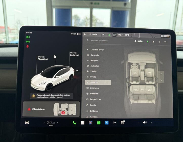Tap the green software download icon in settings header
Screen dimensions: 183x142
point(148,41)
